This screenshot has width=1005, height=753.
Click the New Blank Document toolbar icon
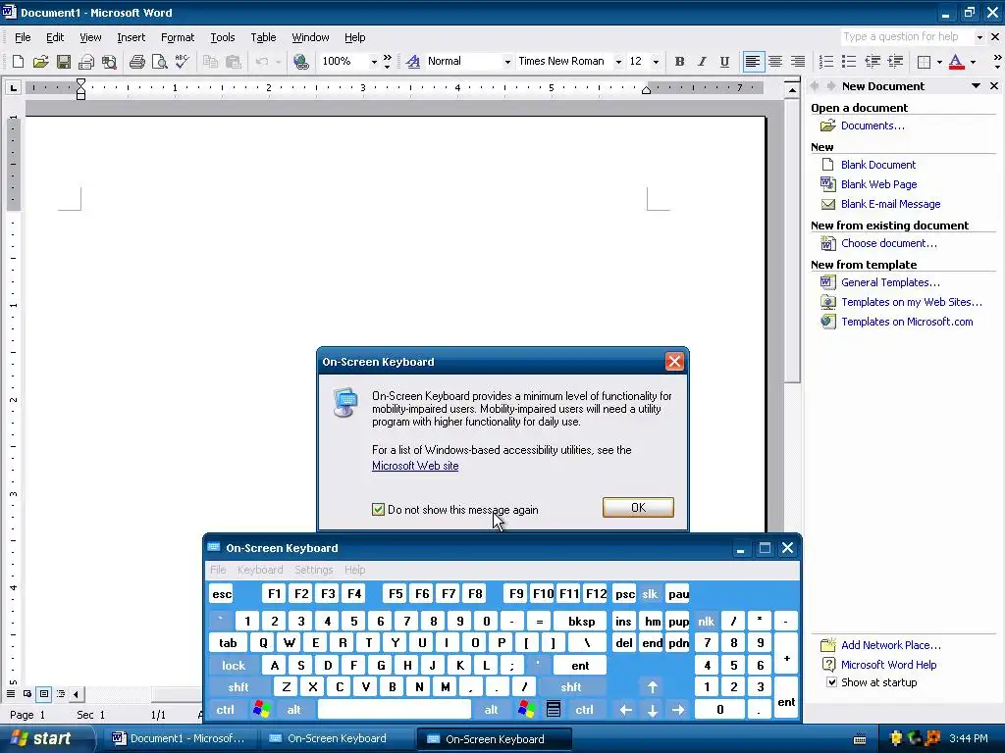tap(18, 62)
